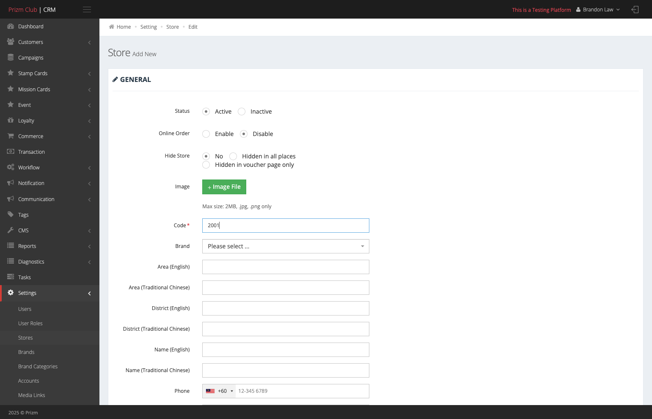Choose Disable for Online Order
The height and width of the screenshot is (419, 652).
pos(244,134)
